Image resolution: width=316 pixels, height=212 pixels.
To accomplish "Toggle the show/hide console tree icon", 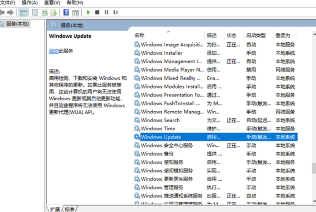I will coord(23,12).
